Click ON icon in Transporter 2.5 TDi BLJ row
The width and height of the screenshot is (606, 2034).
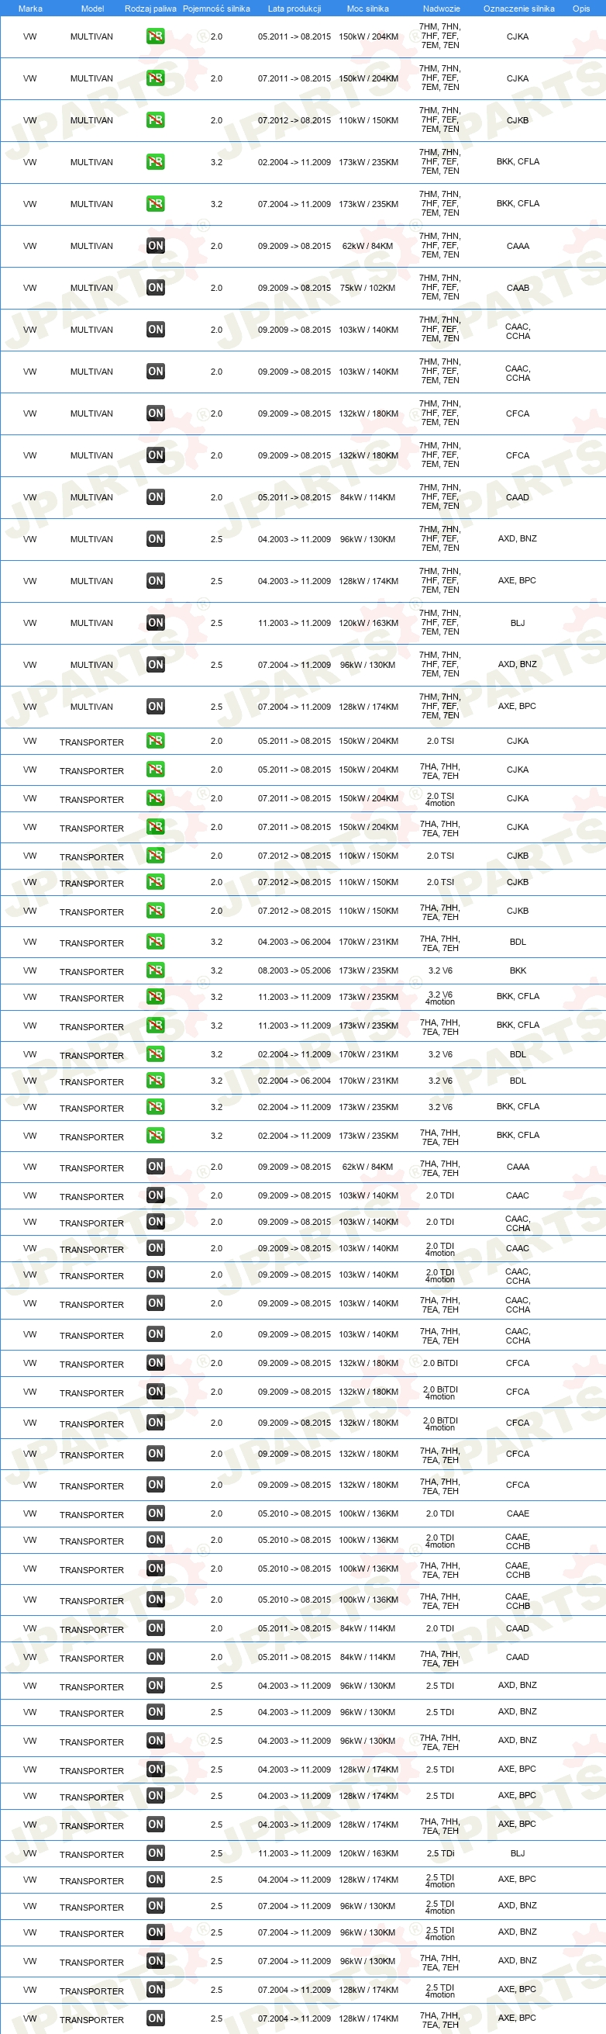click(x=156, y=1852)
